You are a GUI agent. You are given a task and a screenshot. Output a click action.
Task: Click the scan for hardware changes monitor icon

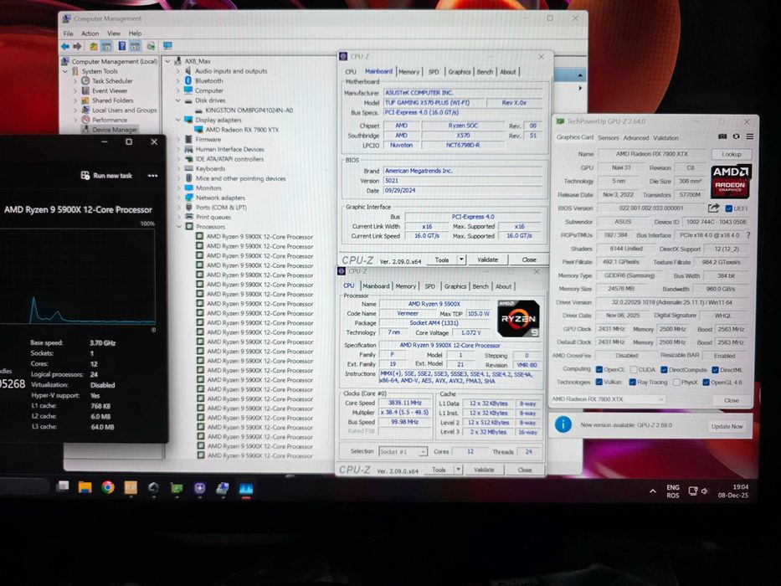pyautogui.click(x=167, y=46)
